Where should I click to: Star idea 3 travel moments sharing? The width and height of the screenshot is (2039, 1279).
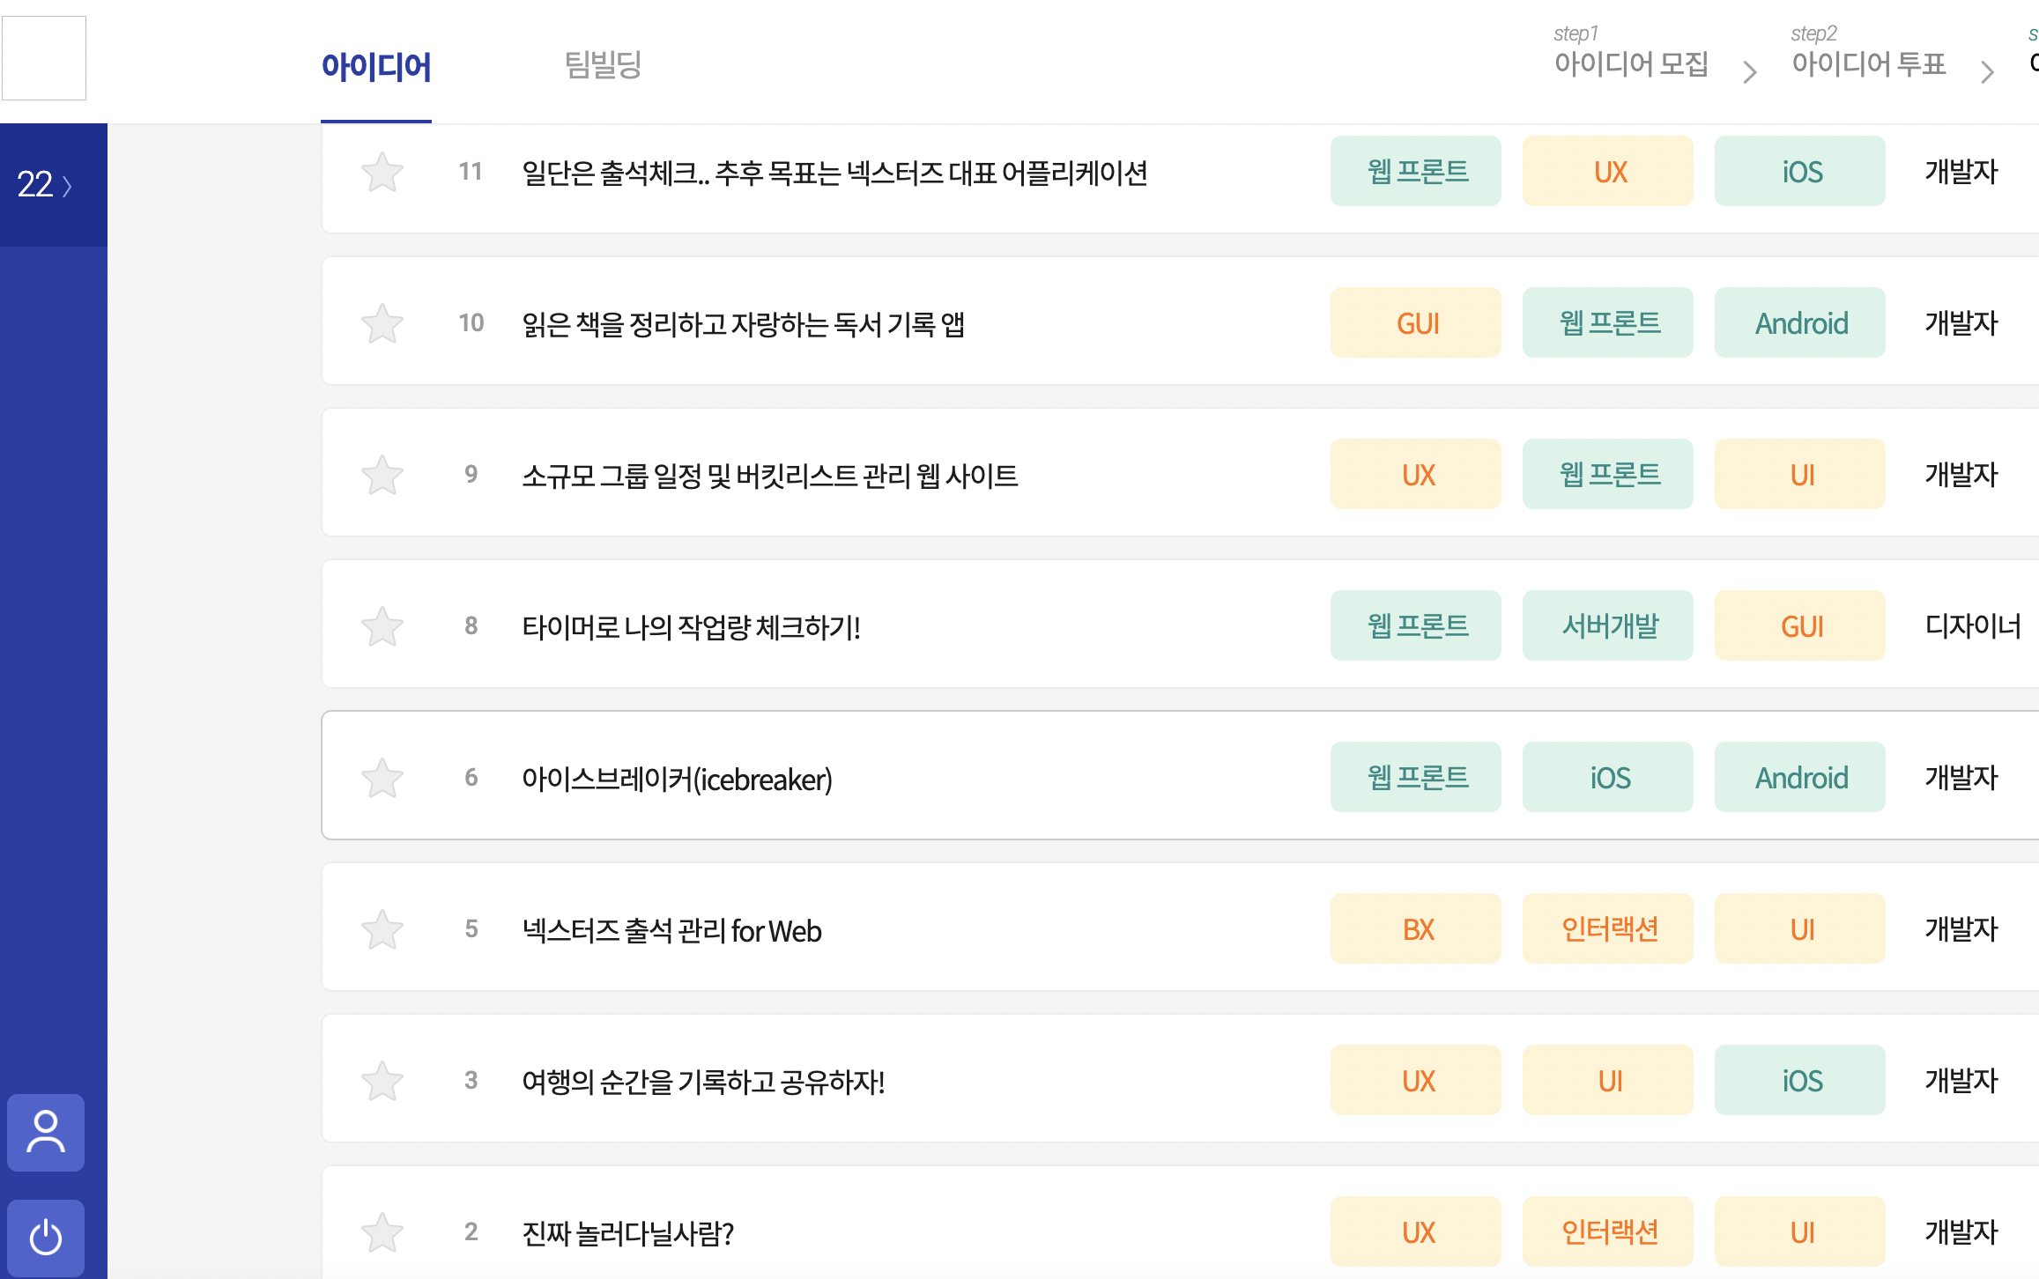pos(382,1081)
